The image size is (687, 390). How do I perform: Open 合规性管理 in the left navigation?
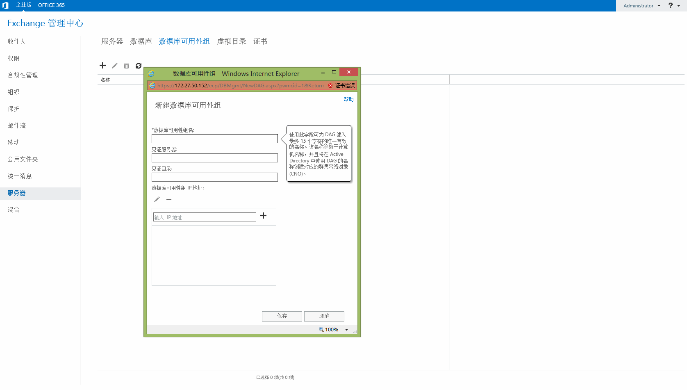(x=23, y=75)
